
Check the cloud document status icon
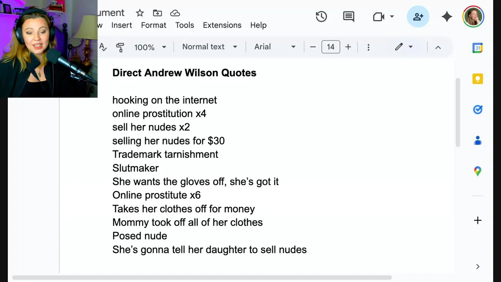pos(175,13)
